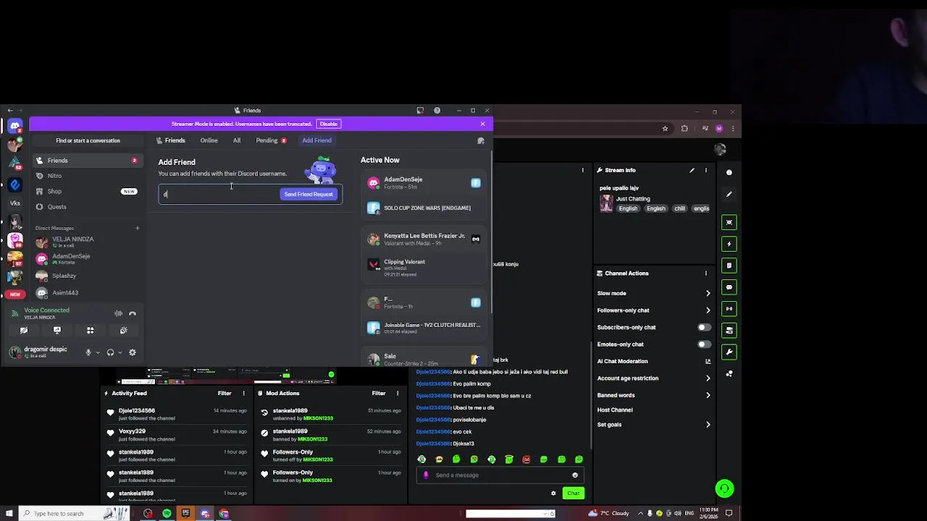Open Splashzy direct message
This screenshot has width=927, height=521.
(87, 276)
